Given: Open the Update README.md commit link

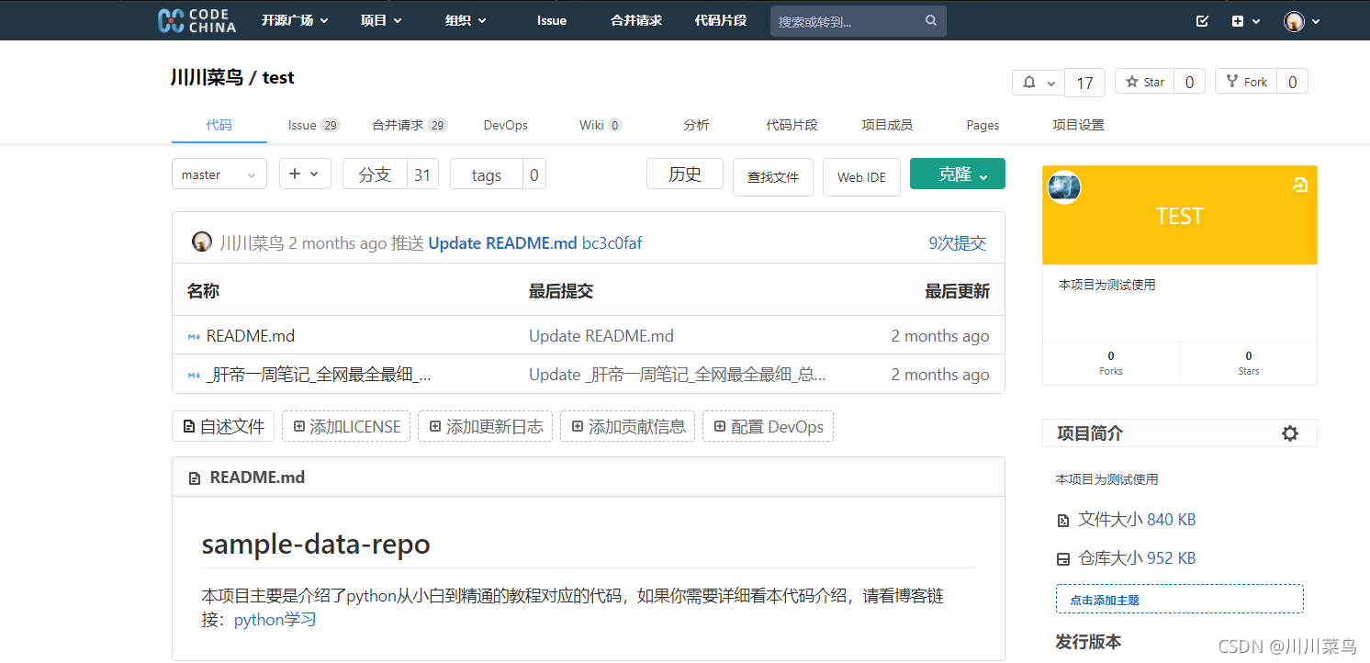Looking at the screenshot, I should coord(502,243).
